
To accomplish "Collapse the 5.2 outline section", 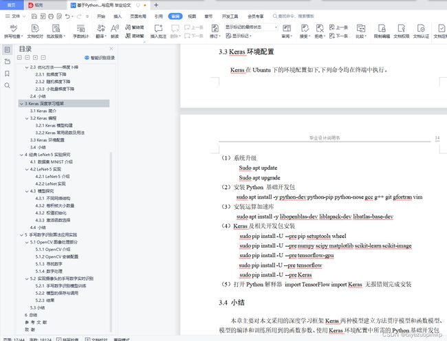I will pos(27,278).
